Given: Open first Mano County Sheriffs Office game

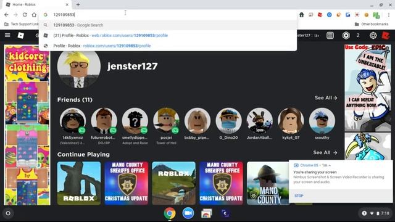Looking at the screenshot, I should point(126,183).
